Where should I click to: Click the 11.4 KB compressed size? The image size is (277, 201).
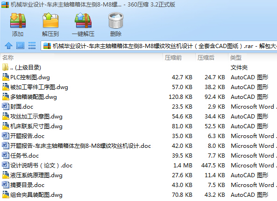pos(215,175)
